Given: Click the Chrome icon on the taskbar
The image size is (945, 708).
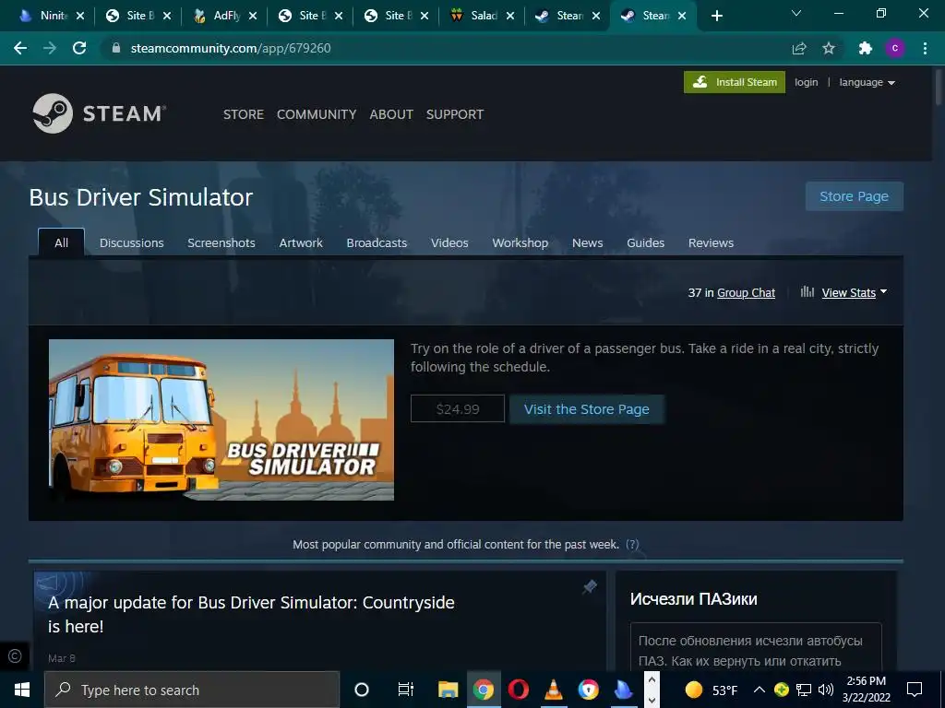Looking at the screenshot, I should (x=483, y=690).
